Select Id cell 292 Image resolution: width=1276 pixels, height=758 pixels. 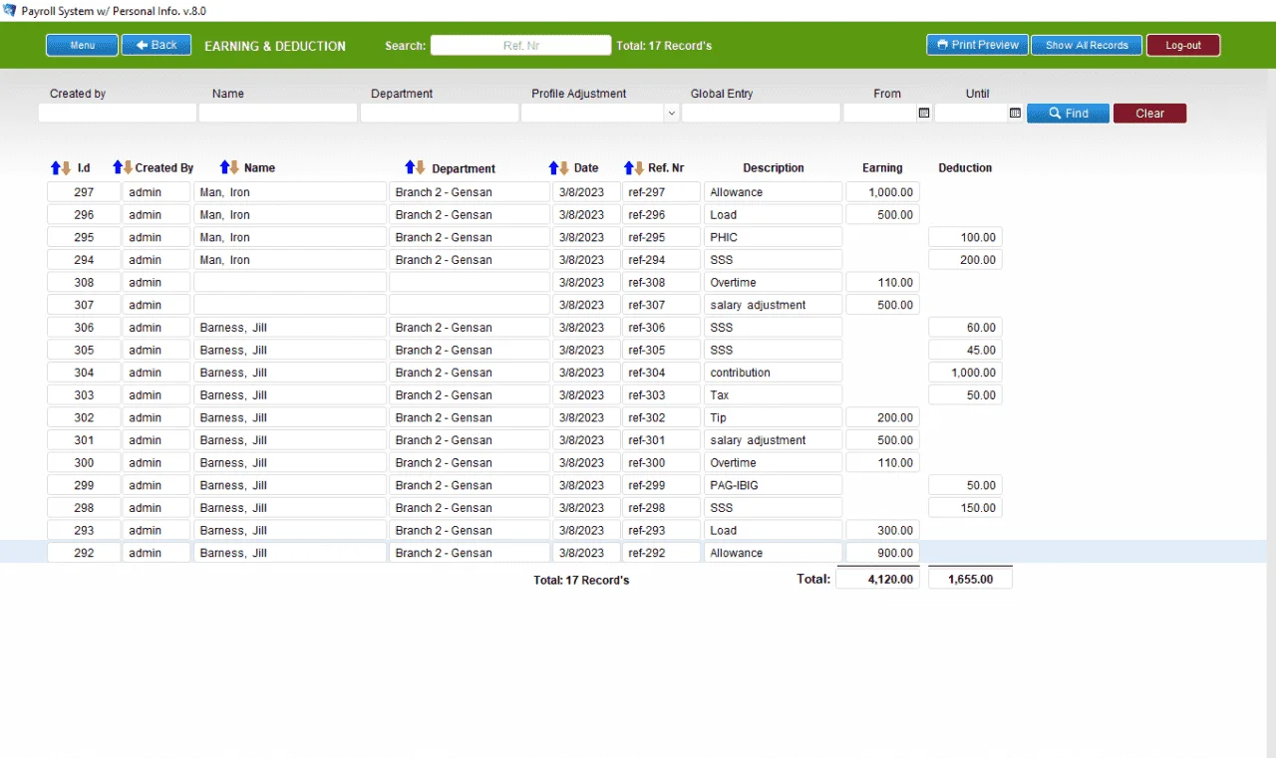(x=84, y=553)
